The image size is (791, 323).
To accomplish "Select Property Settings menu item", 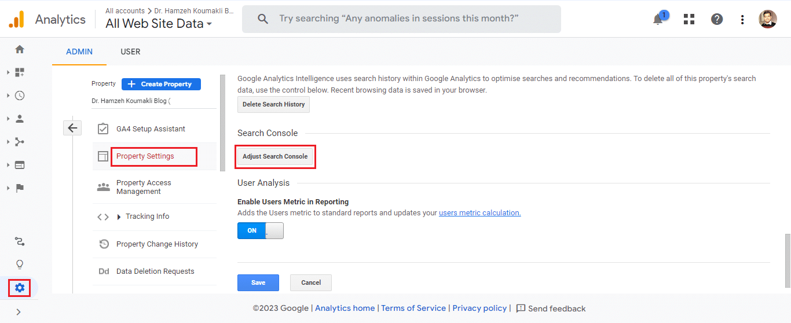I will click(x=145, y=156).
